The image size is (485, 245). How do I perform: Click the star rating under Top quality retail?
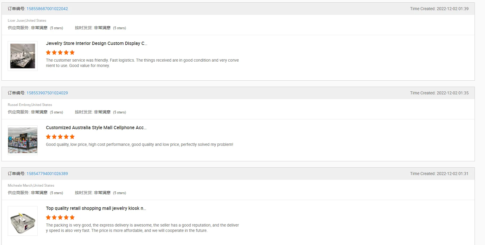60,218
